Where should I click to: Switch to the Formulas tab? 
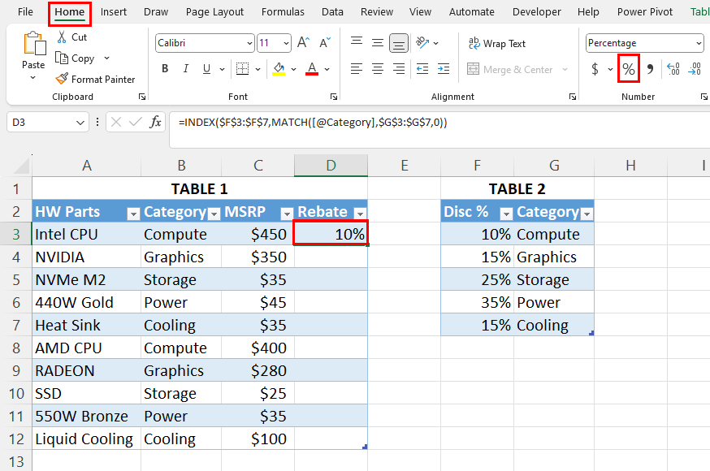[283, 11]
